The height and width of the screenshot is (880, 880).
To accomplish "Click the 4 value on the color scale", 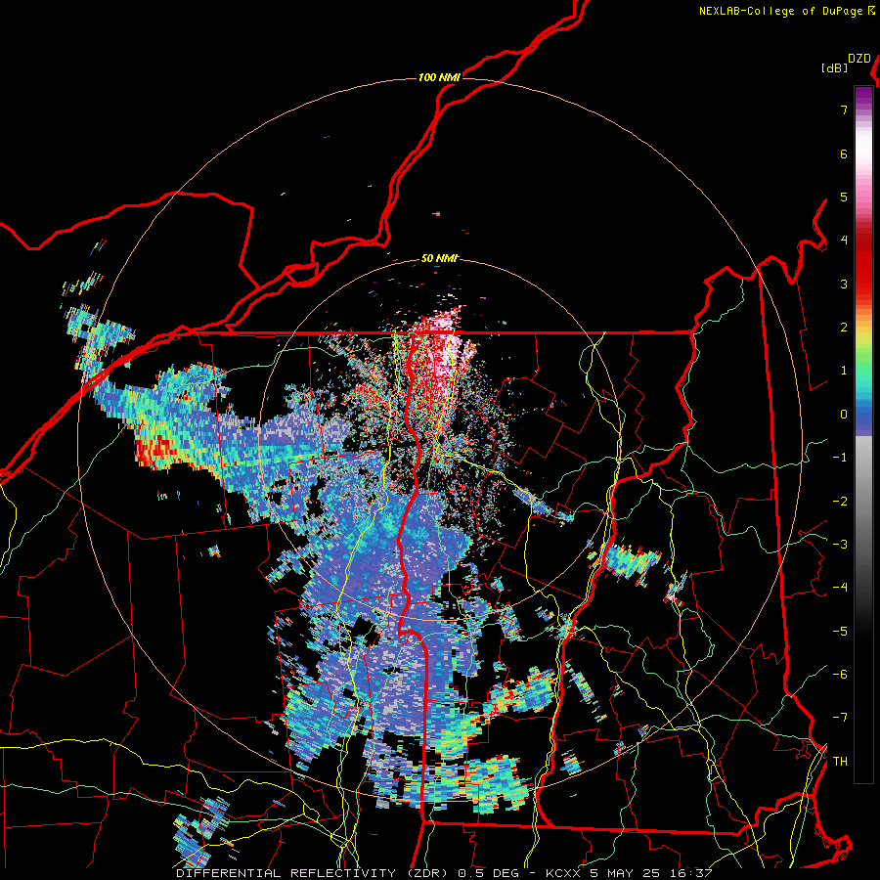I will tap(844, 241).
